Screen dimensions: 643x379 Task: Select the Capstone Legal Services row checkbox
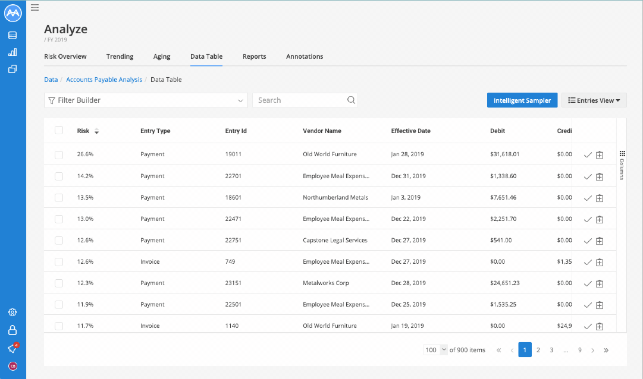[59, 241]
